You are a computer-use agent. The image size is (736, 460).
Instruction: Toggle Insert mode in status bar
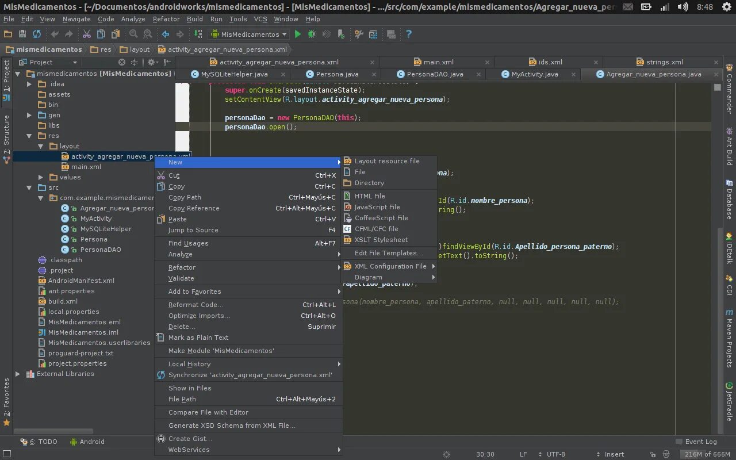pyautogui.click(x=614, y=454)
